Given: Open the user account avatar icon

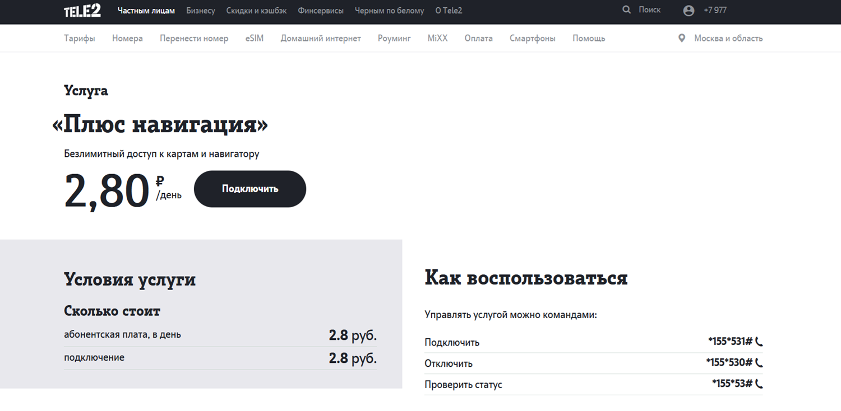Looking at the screenshot, I should pos(688,11).
